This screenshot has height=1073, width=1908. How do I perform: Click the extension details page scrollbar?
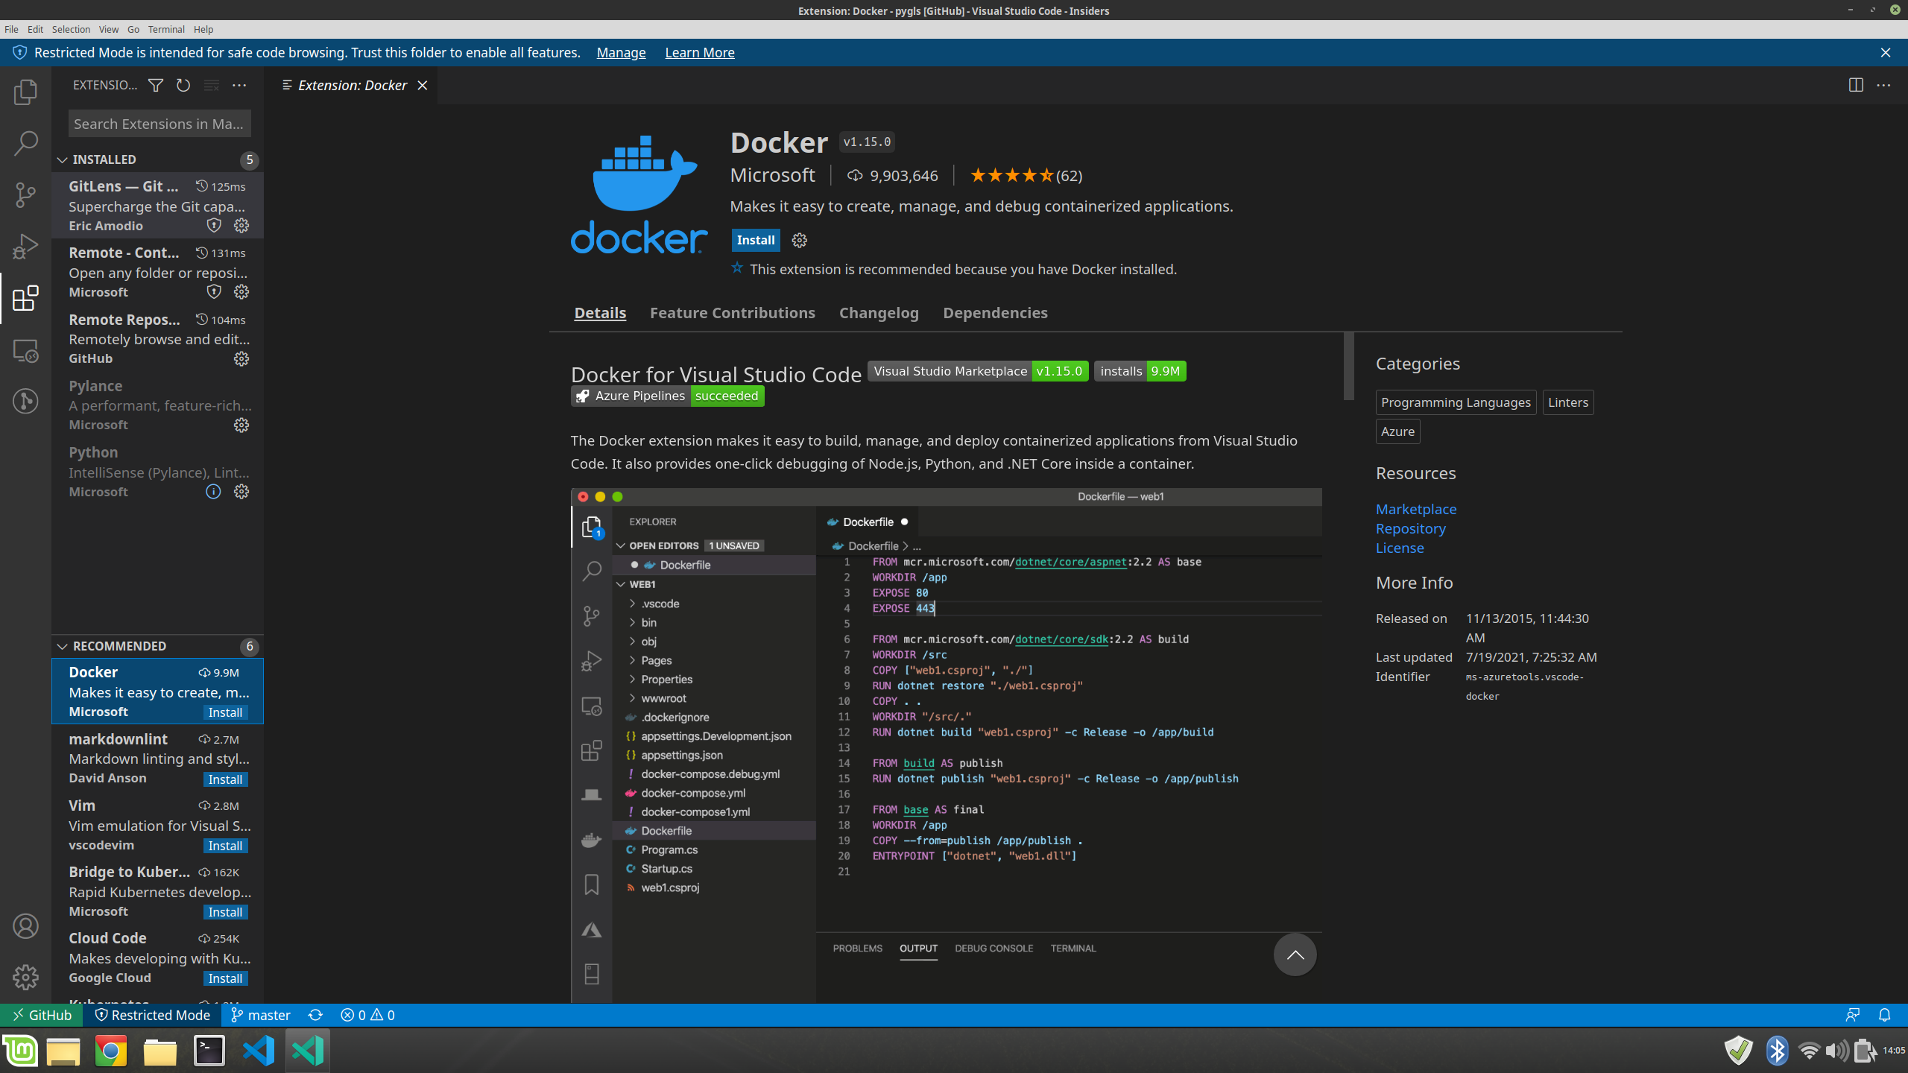[1348, 367]
